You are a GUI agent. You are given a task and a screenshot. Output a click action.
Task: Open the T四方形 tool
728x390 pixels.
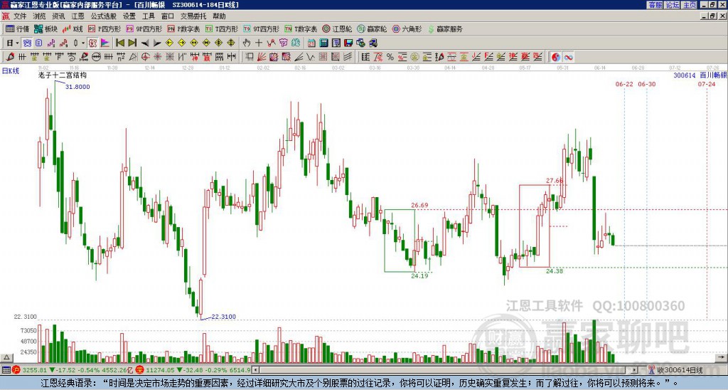pos(222,28)
